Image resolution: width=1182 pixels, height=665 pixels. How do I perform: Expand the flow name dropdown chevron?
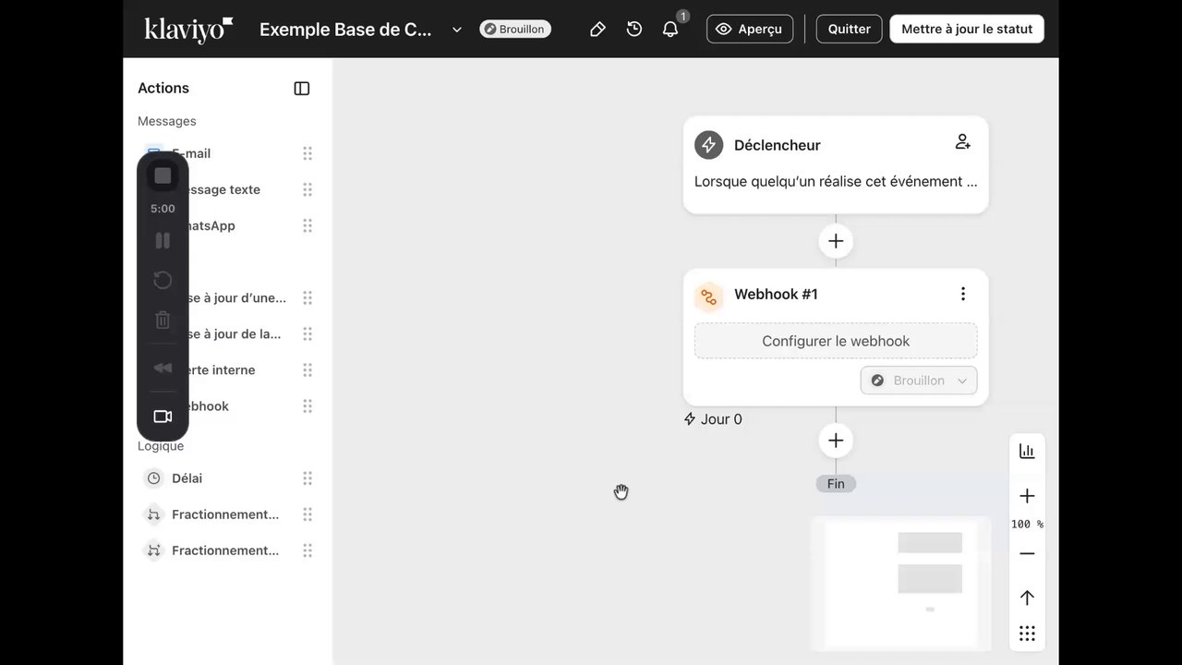pos(456,30)
